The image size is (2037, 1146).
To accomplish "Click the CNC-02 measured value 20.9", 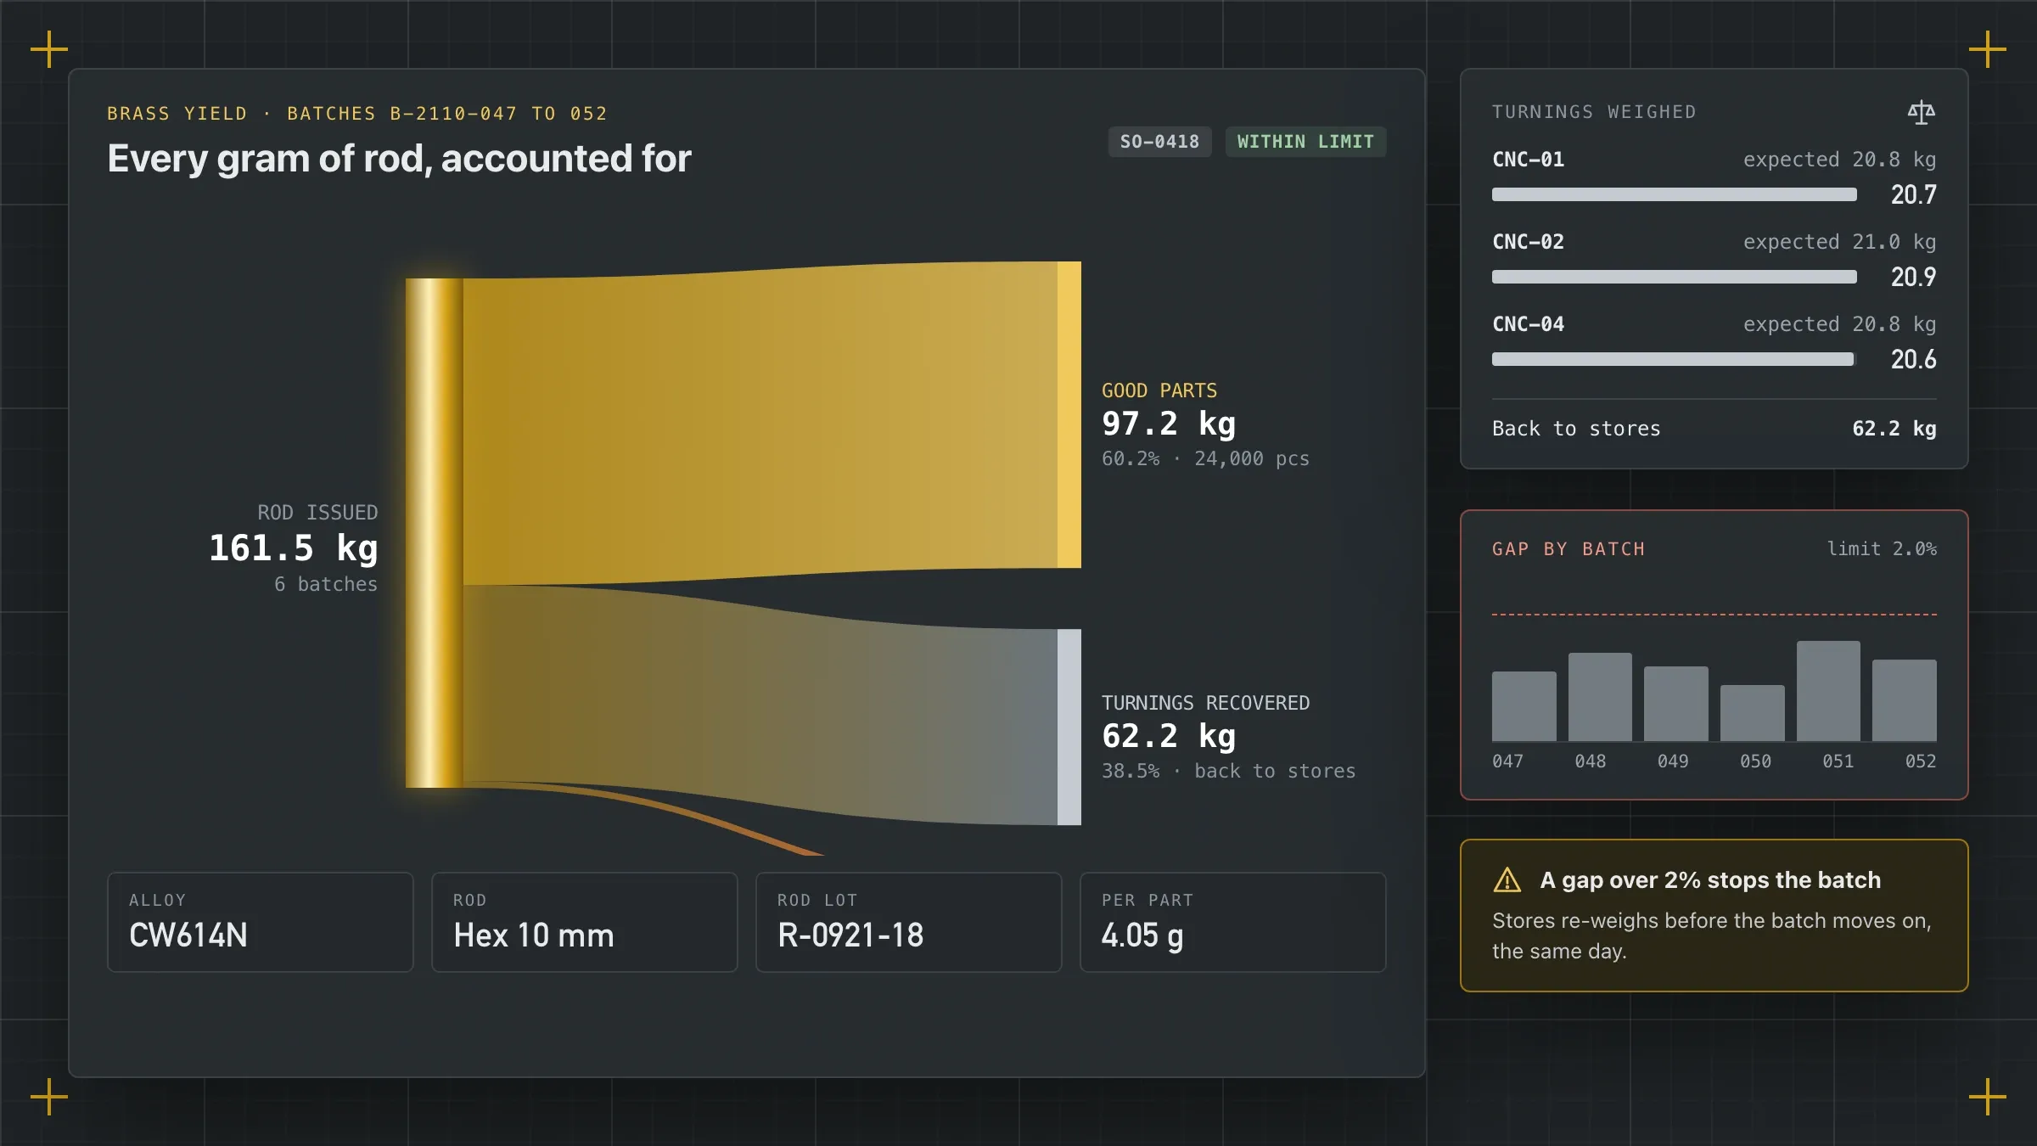I will click(1913, 278).
